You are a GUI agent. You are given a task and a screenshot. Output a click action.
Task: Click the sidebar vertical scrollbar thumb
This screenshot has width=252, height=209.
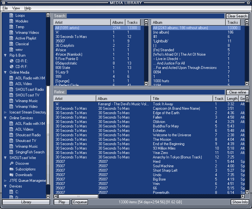click(48, 135)
